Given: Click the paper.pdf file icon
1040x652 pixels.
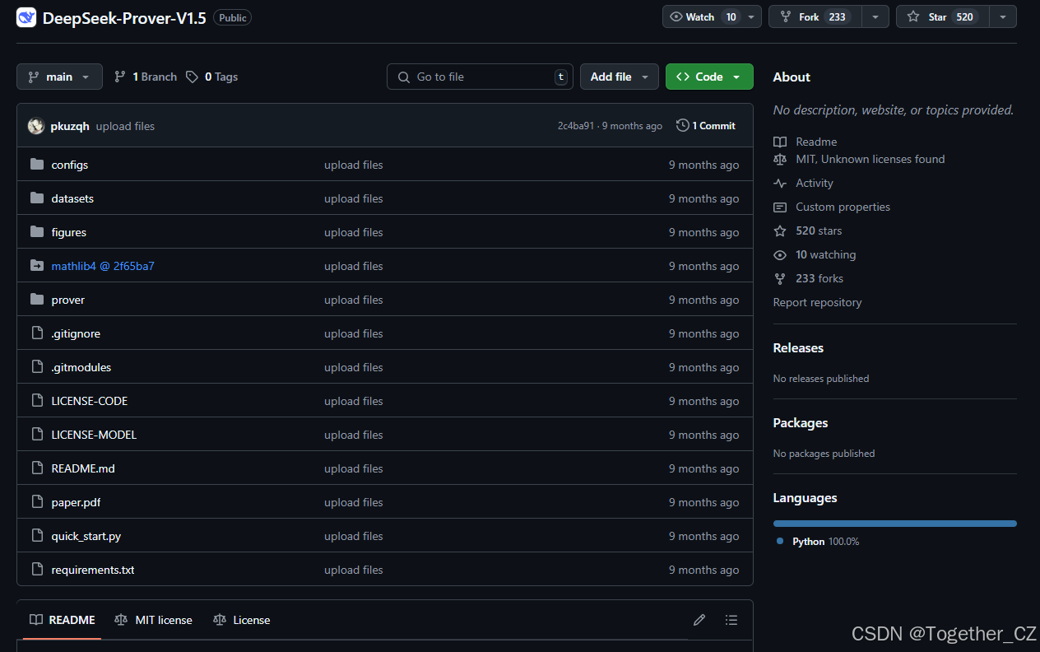Looking at the screenshot, I should click(x=36, y=502).
